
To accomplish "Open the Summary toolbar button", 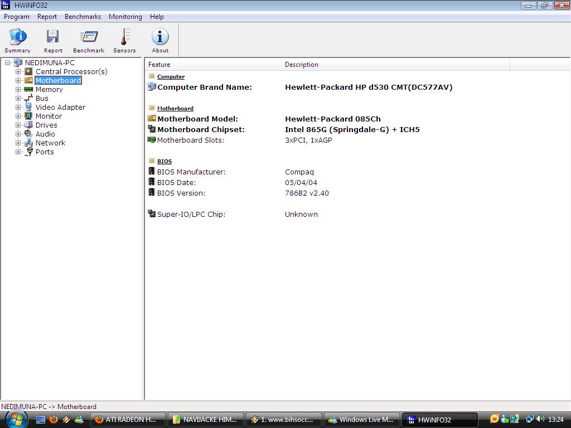I will (17, 40).
